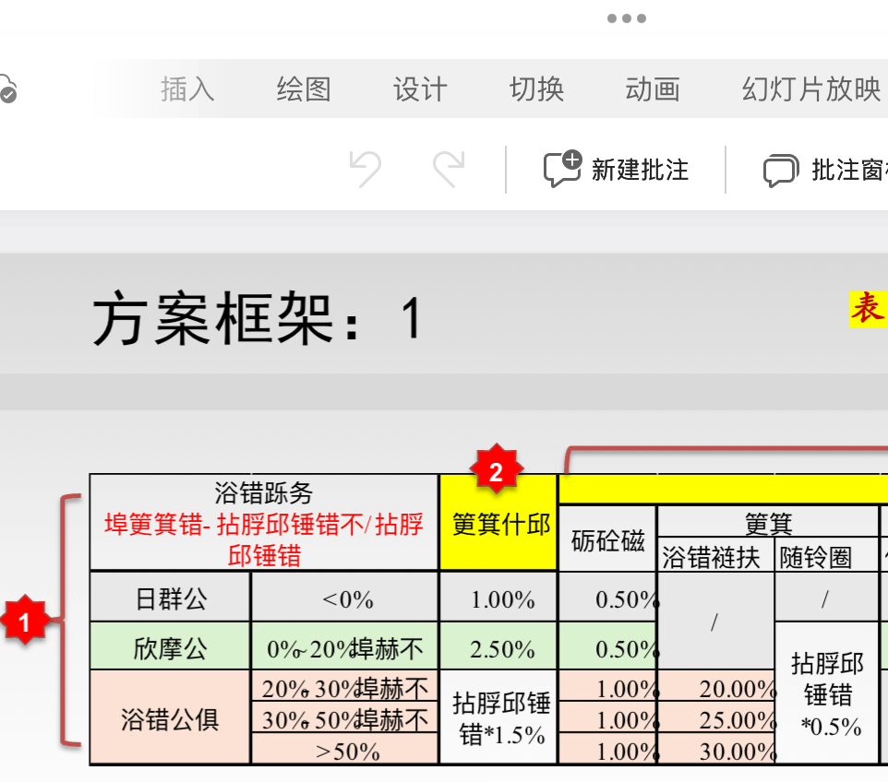The height and width of the screenshot is (782, 888).
Task: Open the 切换 ribbon tab
Action: (x=535, y=89)
